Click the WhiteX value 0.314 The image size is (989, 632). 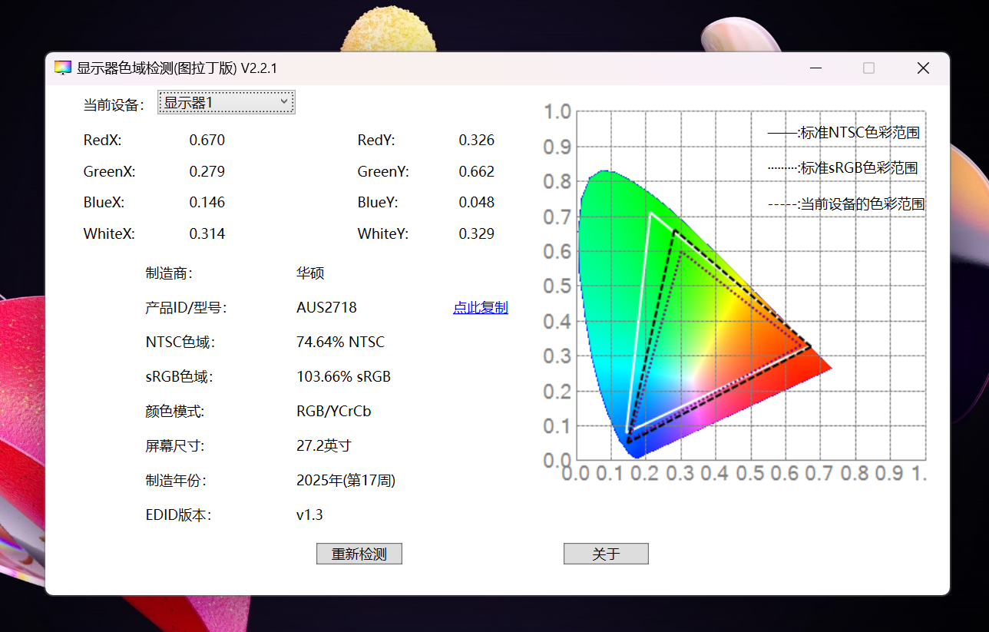tap(207, 234)
